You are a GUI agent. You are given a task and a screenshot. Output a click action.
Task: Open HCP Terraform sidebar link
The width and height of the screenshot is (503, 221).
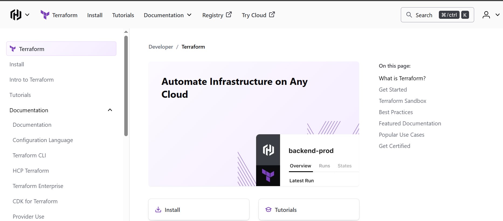pyautogui.click(x=31, y=171)
